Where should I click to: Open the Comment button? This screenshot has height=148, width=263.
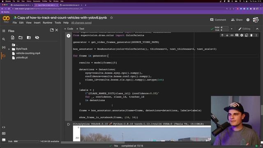click(218, 20)
